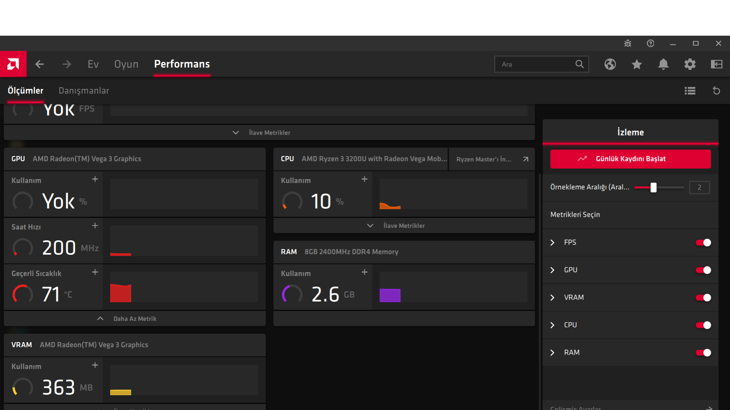730x410 pixels.
Task: Open the Oyun menu tab
Action: tap(126, 64)
